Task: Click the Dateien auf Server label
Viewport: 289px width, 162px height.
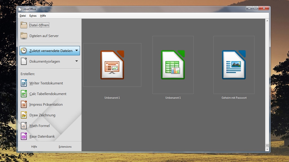Action: tap(44, 36)
